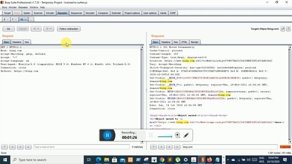
Task: Switch to the Decoder tab
Action: [90, 13]
